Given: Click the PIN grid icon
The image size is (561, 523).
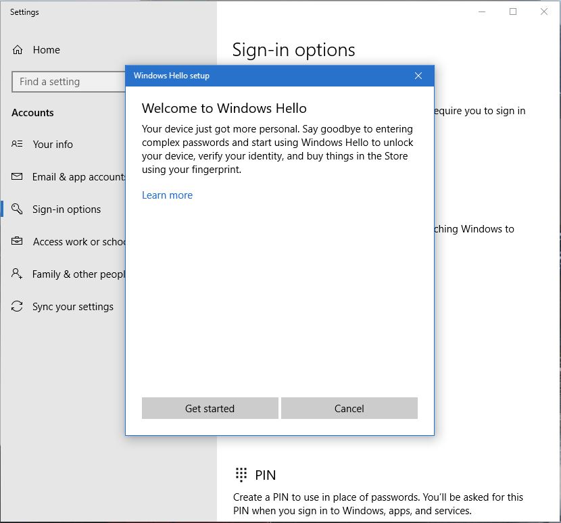Looking at the screenshot, I should (x=241, y=474).
